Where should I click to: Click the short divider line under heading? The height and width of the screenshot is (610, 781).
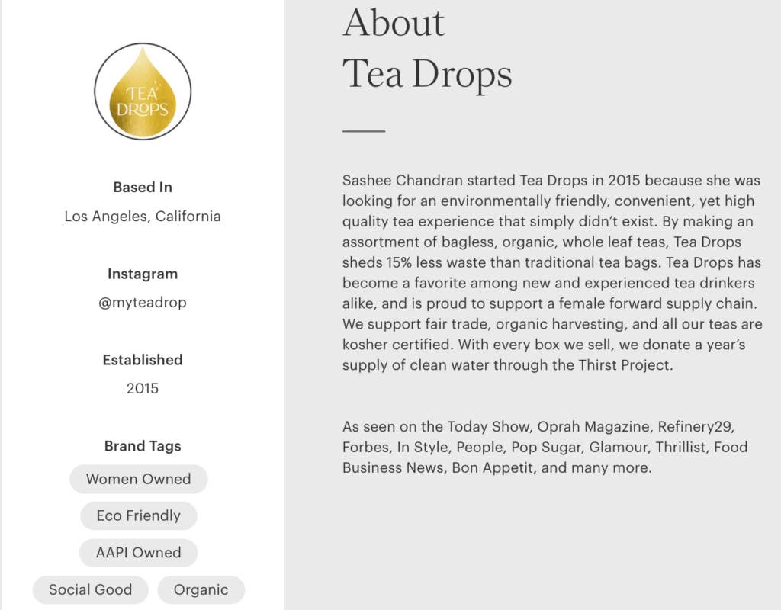tap(364, 131)
